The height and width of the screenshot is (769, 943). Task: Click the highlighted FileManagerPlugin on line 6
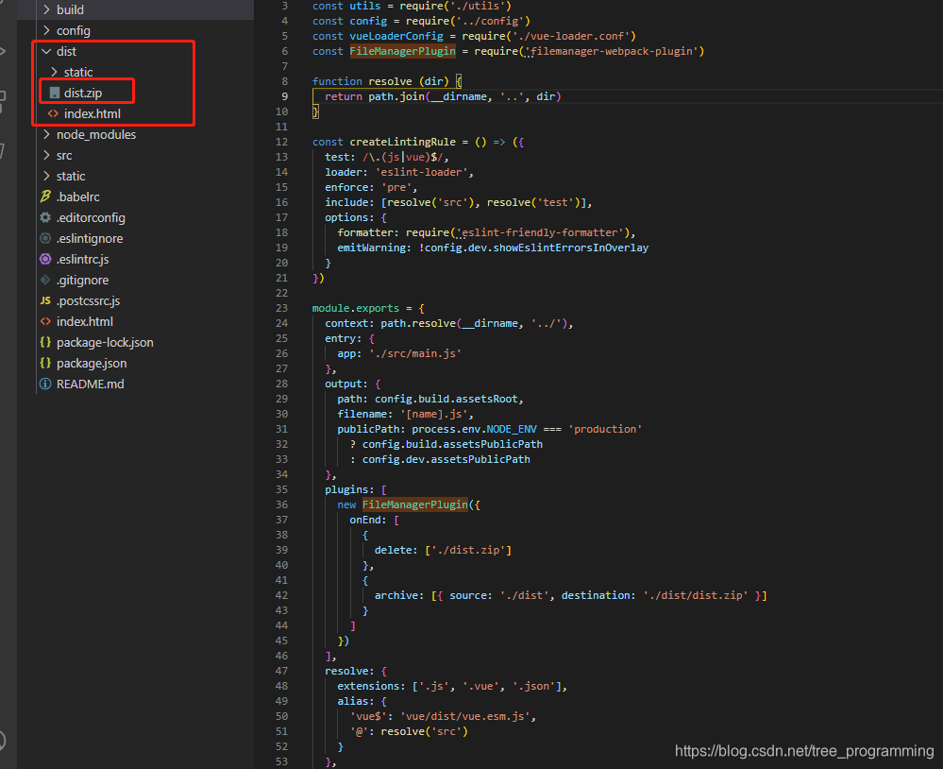(402, 51)
